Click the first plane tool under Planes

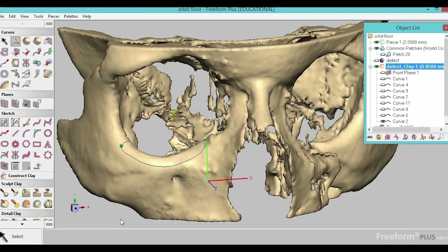pyautogui.click(x=5, y=104)
